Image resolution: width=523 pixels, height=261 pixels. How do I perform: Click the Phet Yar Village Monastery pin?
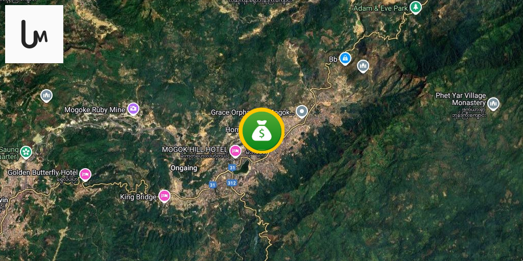[493, 104]
